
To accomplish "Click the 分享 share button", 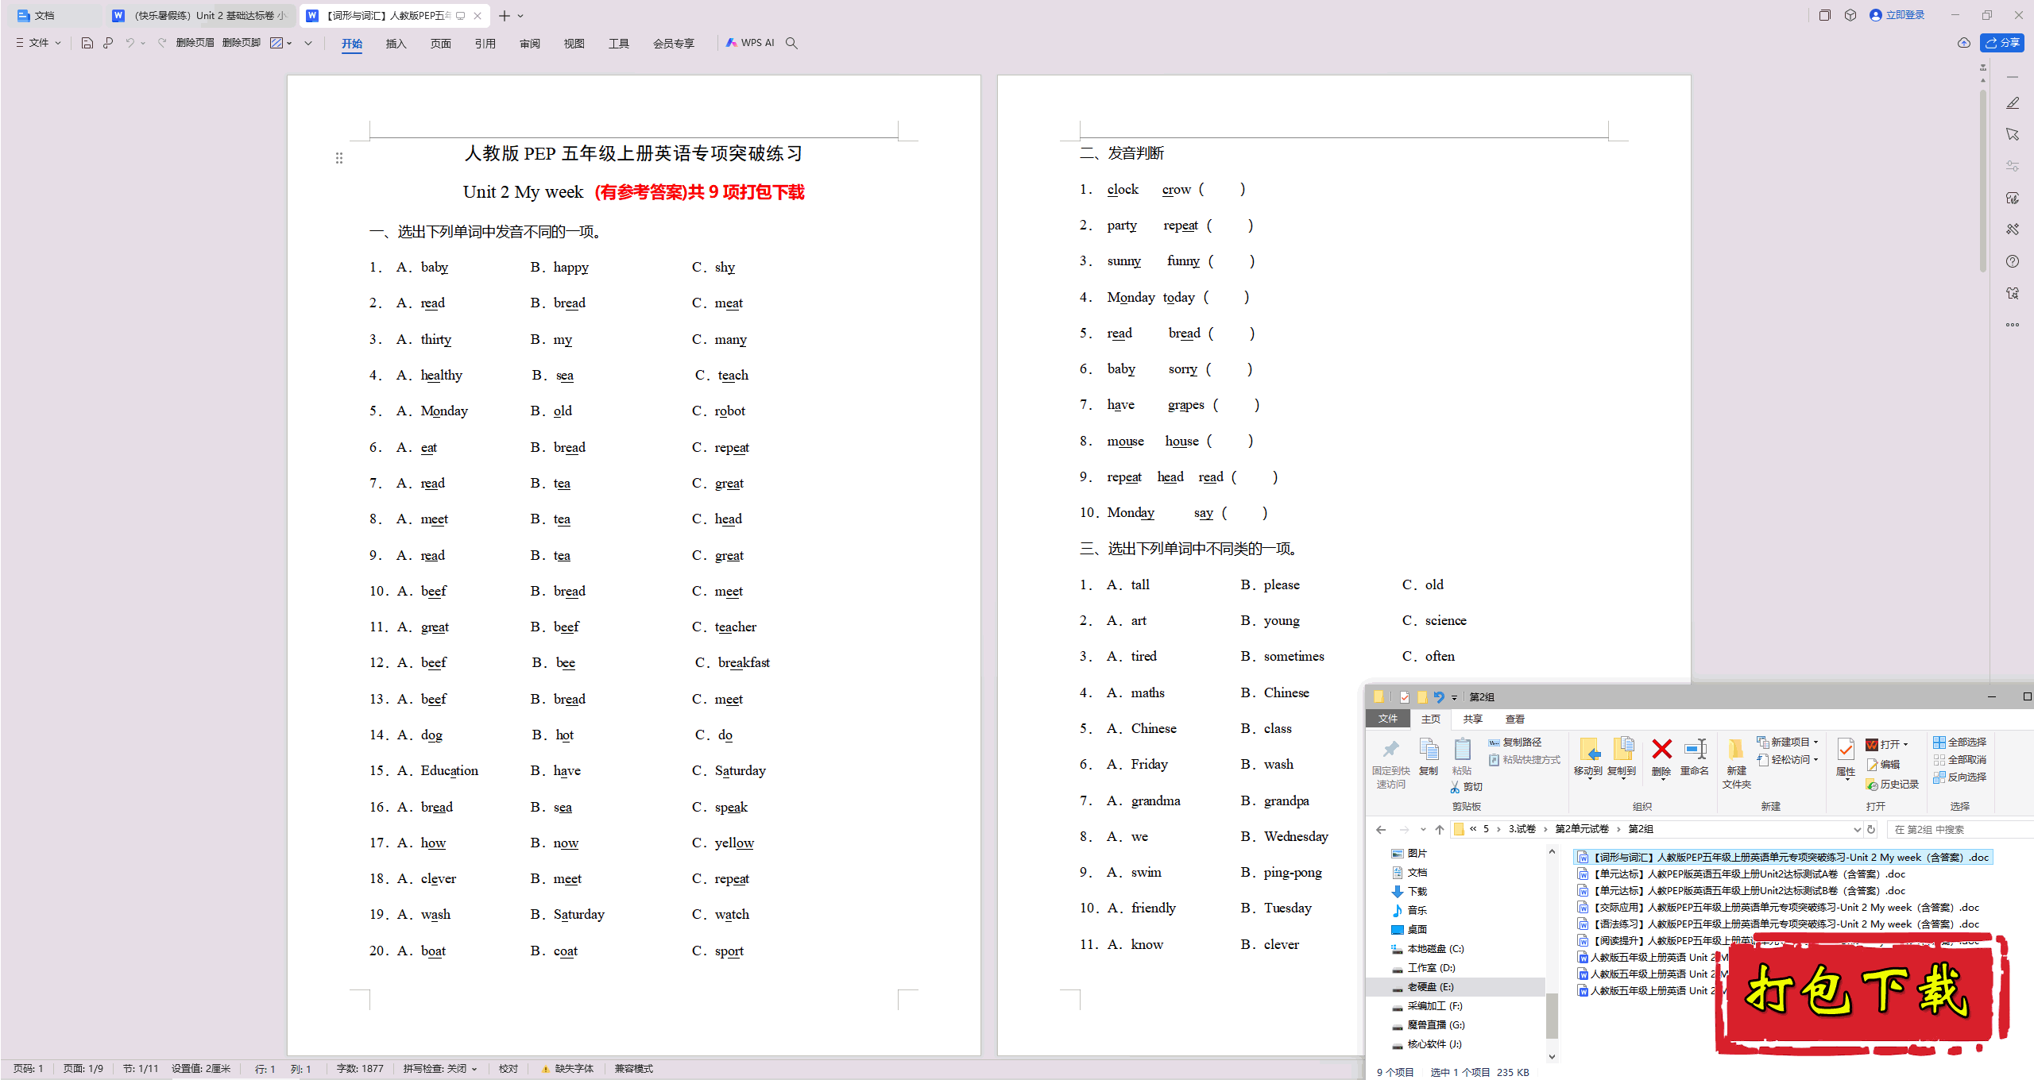I will (x=2002, y=43).
